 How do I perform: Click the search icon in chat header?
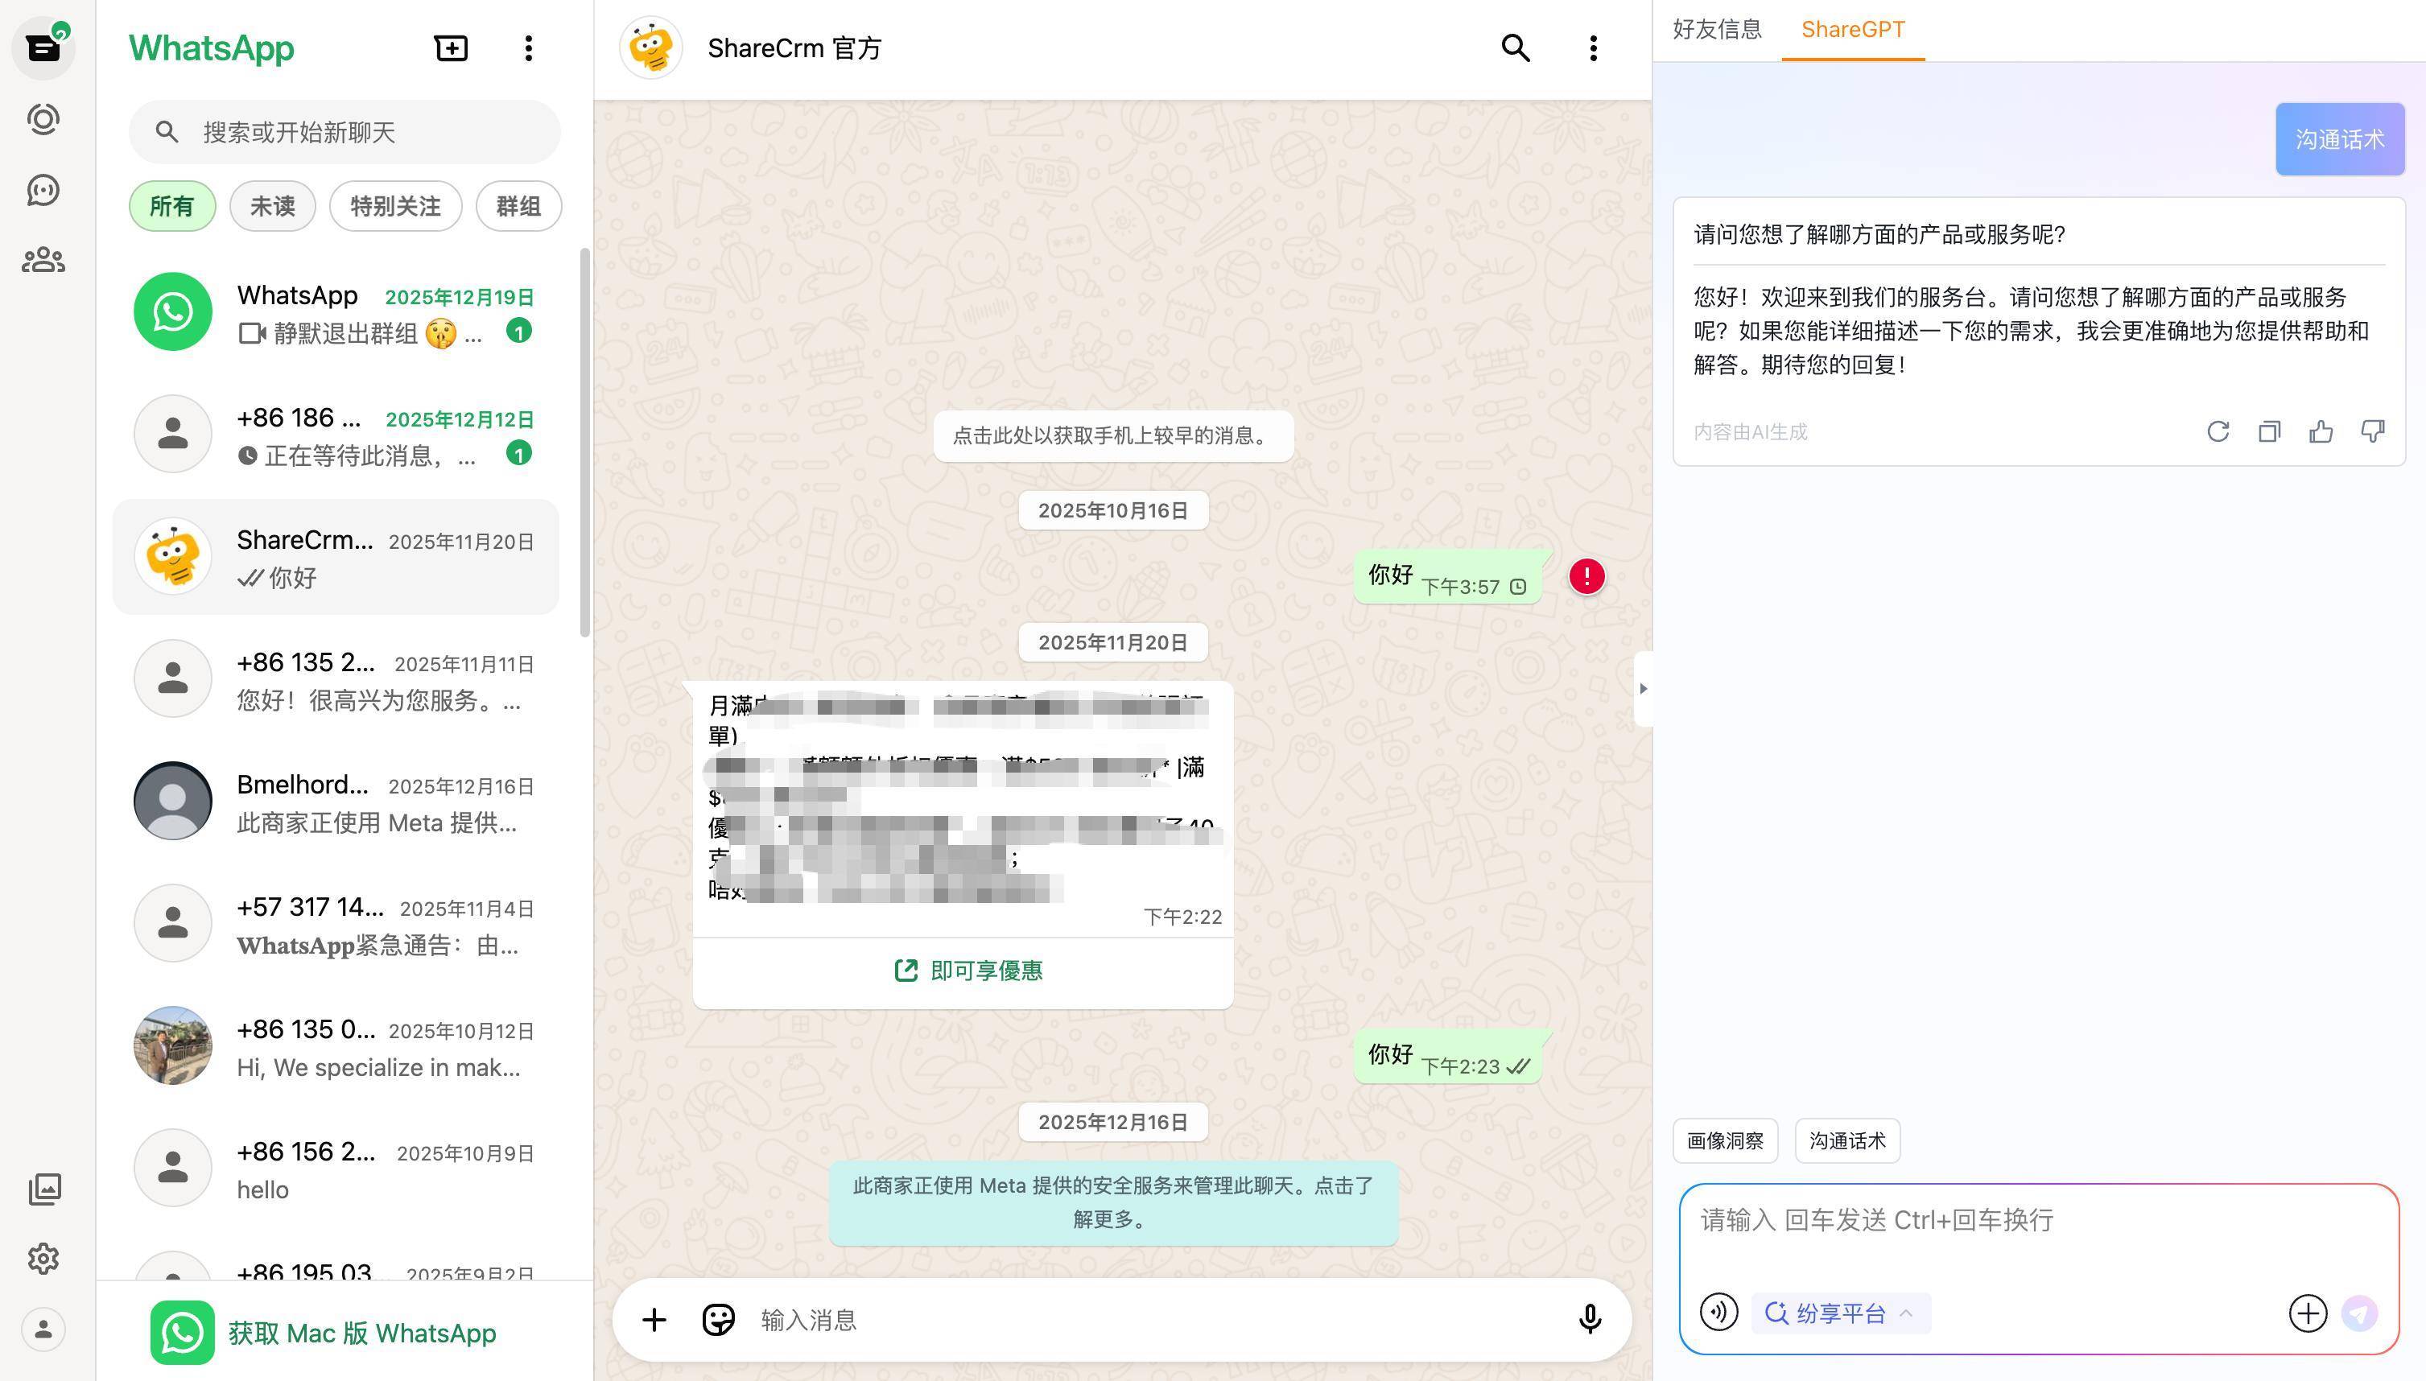(x=1515, y=48)
